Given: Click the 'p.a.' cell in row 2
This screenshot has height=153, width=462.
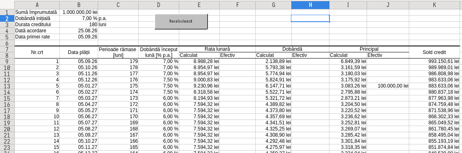Looking at the screenshot, I should (118, 18).
